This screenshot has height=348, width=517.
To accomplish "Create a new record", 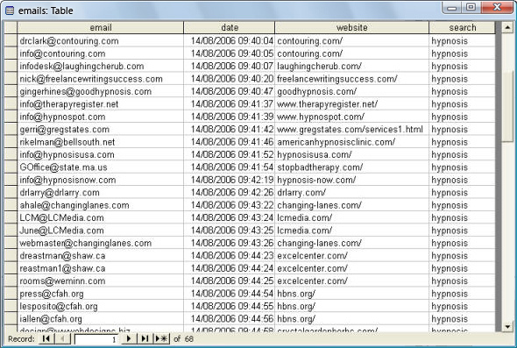I will pyautogui.click(x=161, y=338).
